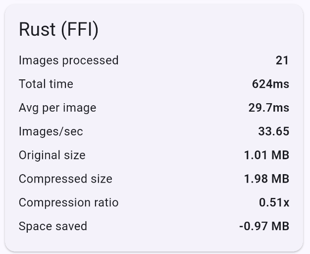Click the "Original size" label
This screenshot has height=254, width=310.
[52, 155]
